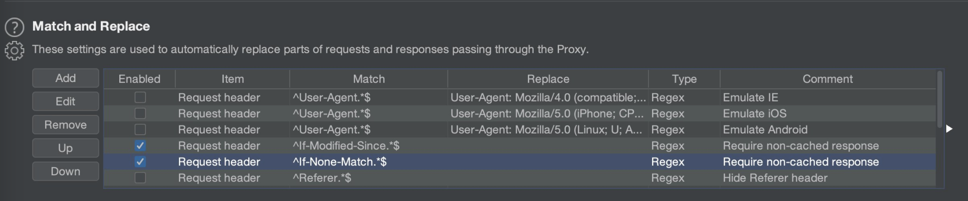Remove the selected rule
The width and height of the screenshot is (968, 201).
[x=66, y=125]
